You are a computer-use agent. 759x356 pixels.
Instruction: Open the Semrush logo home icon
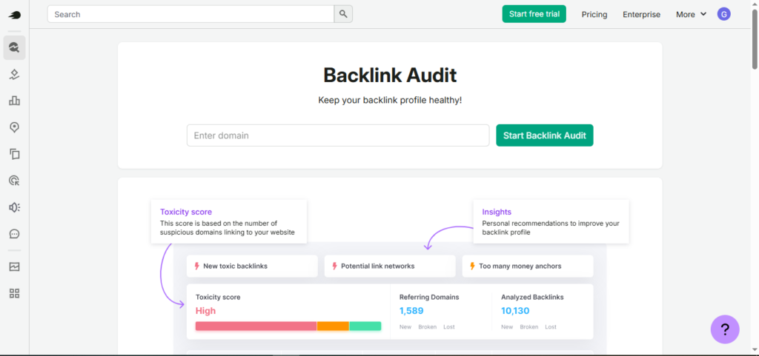[15, 15]
